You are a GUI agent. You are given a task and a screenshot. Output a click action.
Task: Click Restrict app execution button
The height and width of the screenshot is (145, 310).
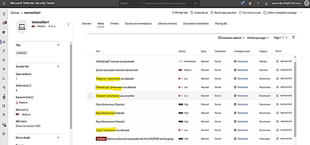tap(223, 12)
